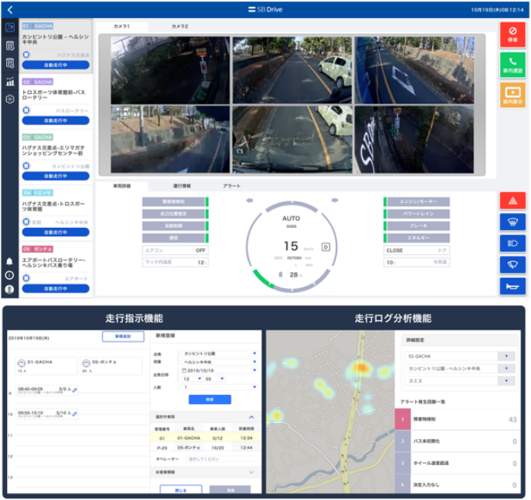The image size is (531, 500).
Task: Activate the red hazard lights icon
Action: pos(512,201)
